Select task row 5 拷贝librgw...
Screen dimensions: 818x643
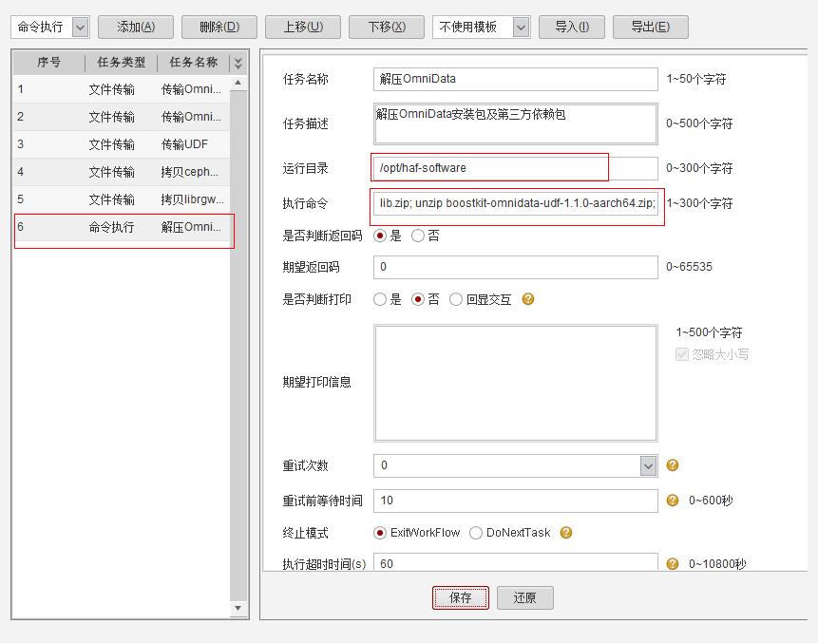(121, 199)
